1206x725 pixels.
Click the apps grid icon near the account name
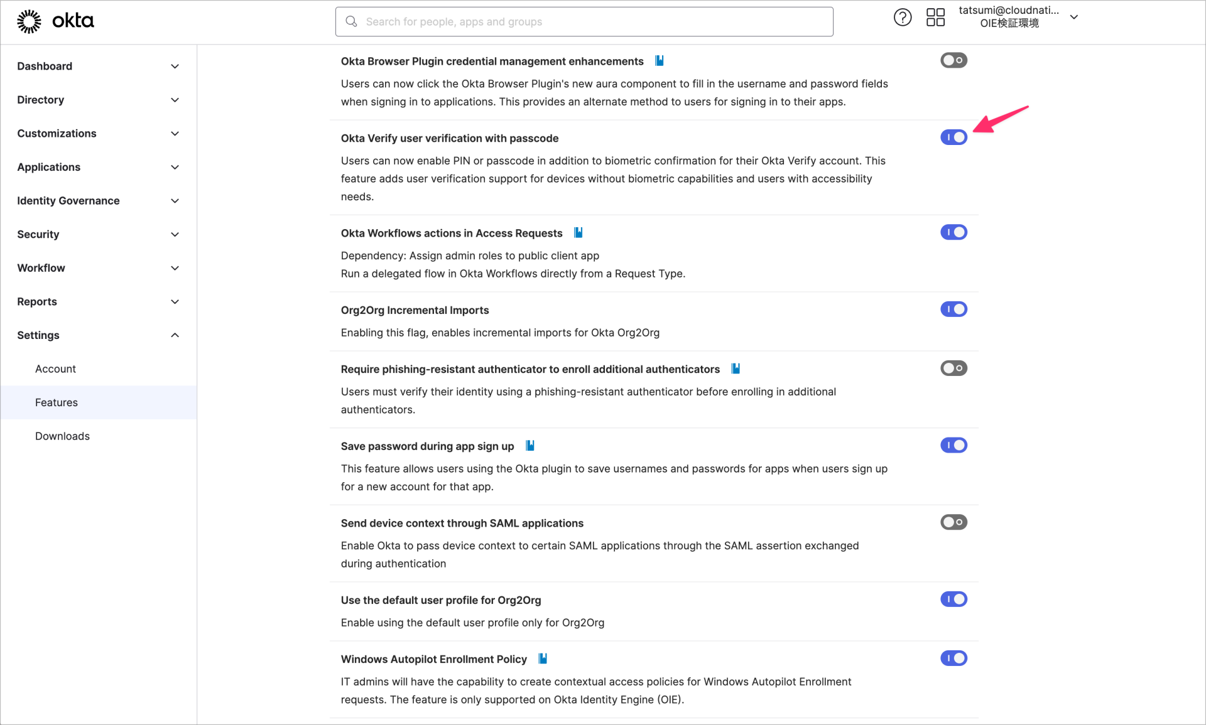pos(935,17)
